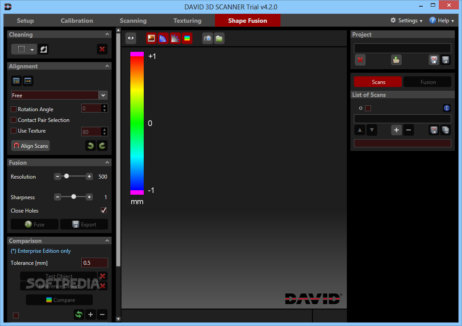Click the plus icon in Comparison panel
The image size is (462, 326).
point(91,314)
